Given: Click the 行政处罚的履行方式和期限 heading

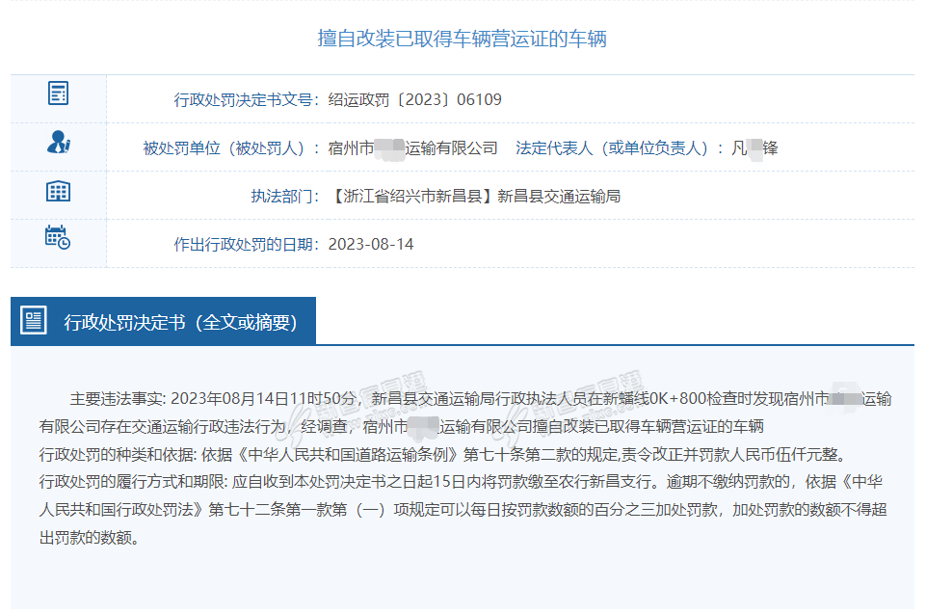Looking at the screenshot, I should [x=133, y=482].
